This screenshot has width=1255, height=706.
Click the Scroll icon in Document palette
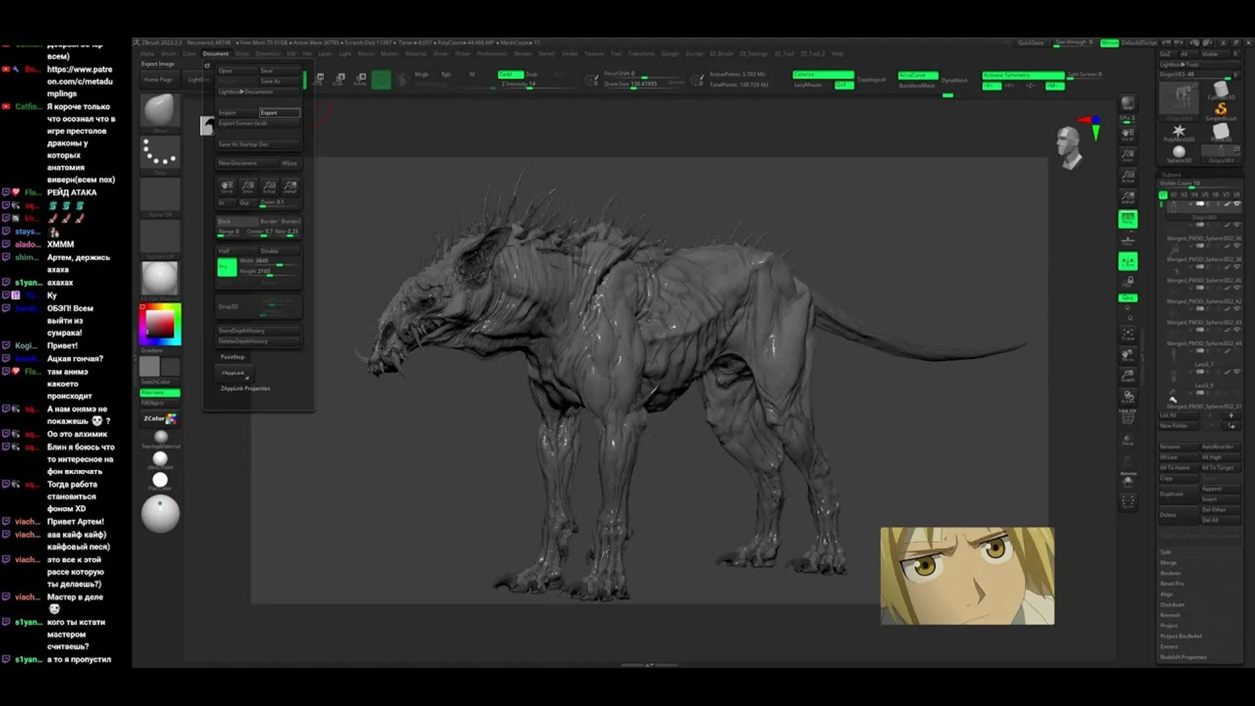(227, 187)
